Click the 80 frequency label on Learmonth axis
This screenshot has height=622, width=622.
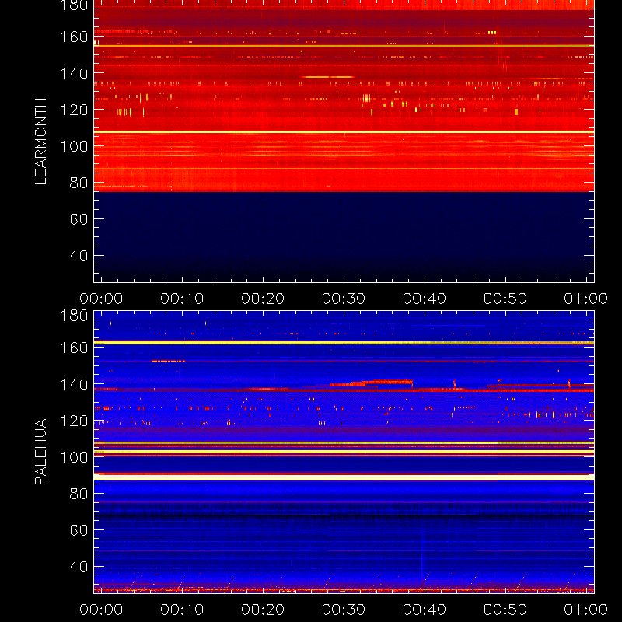(79, 183)
